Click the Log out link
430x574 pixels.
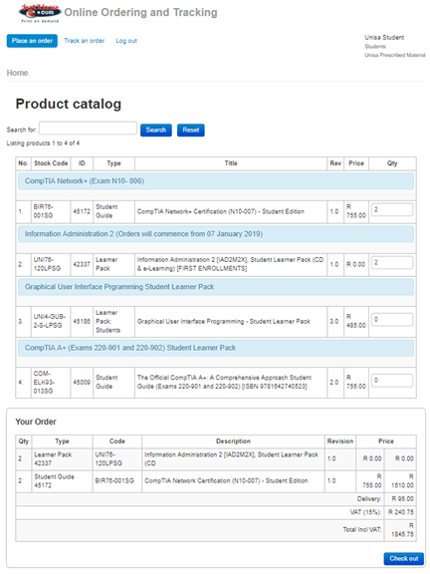126,41
